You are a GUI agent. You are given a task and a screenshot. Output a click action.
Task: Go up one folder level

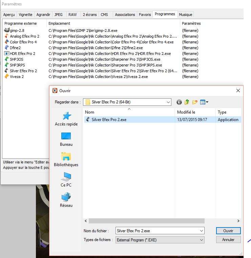click(x=187, y=102)
